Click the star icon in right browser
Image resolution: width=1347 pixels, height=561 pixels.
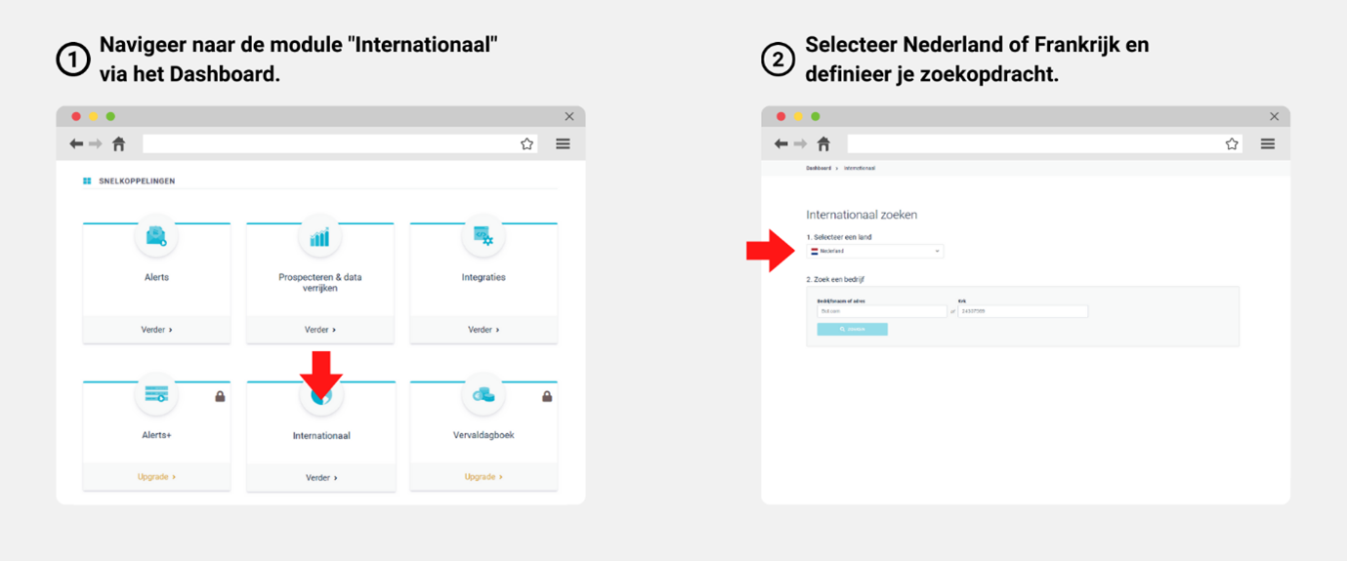coord(1232,144)
